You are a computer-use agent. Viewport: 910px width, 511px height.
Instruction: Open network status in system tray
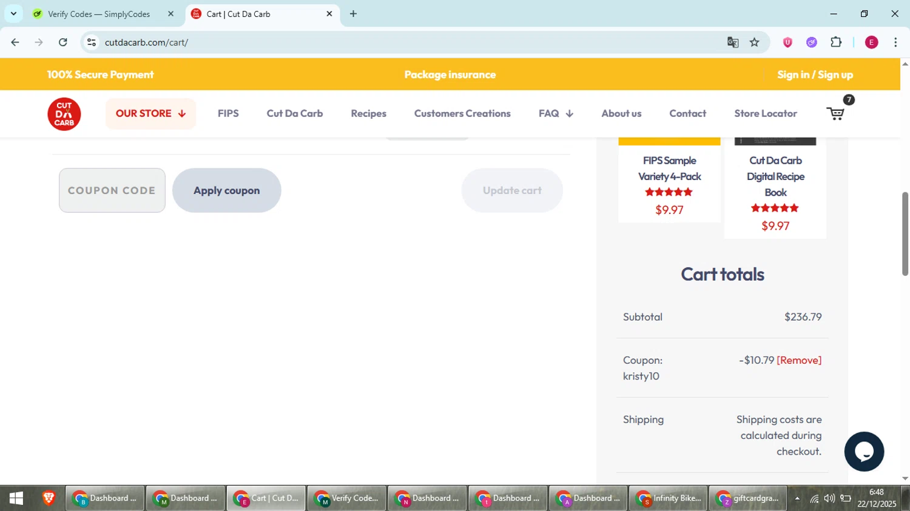coord(814,499)
